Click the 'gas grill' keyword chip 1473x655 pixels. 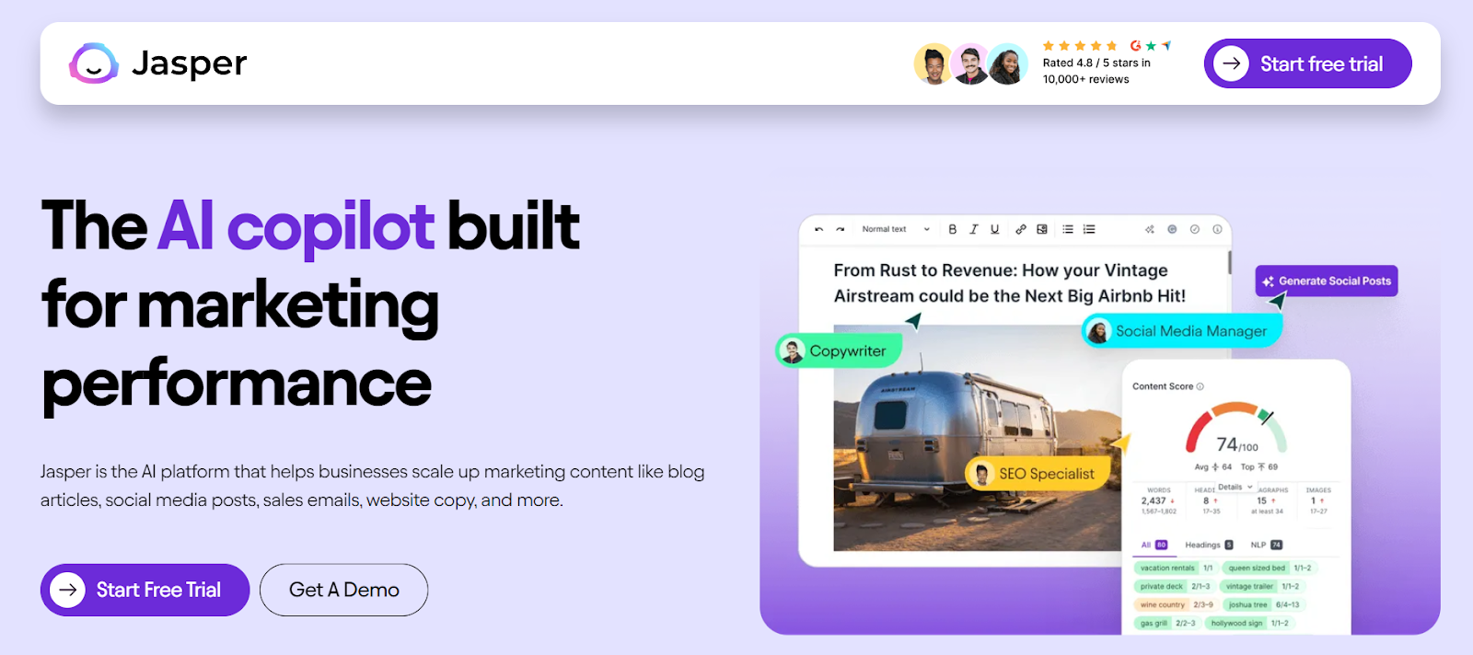1167,623
